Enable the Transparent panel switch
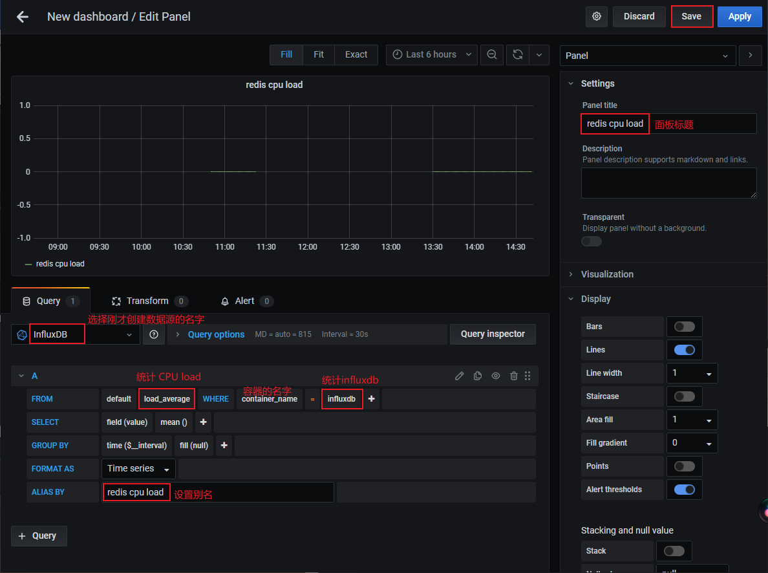This screenshot has height=573, width=768. coord(592,241)
